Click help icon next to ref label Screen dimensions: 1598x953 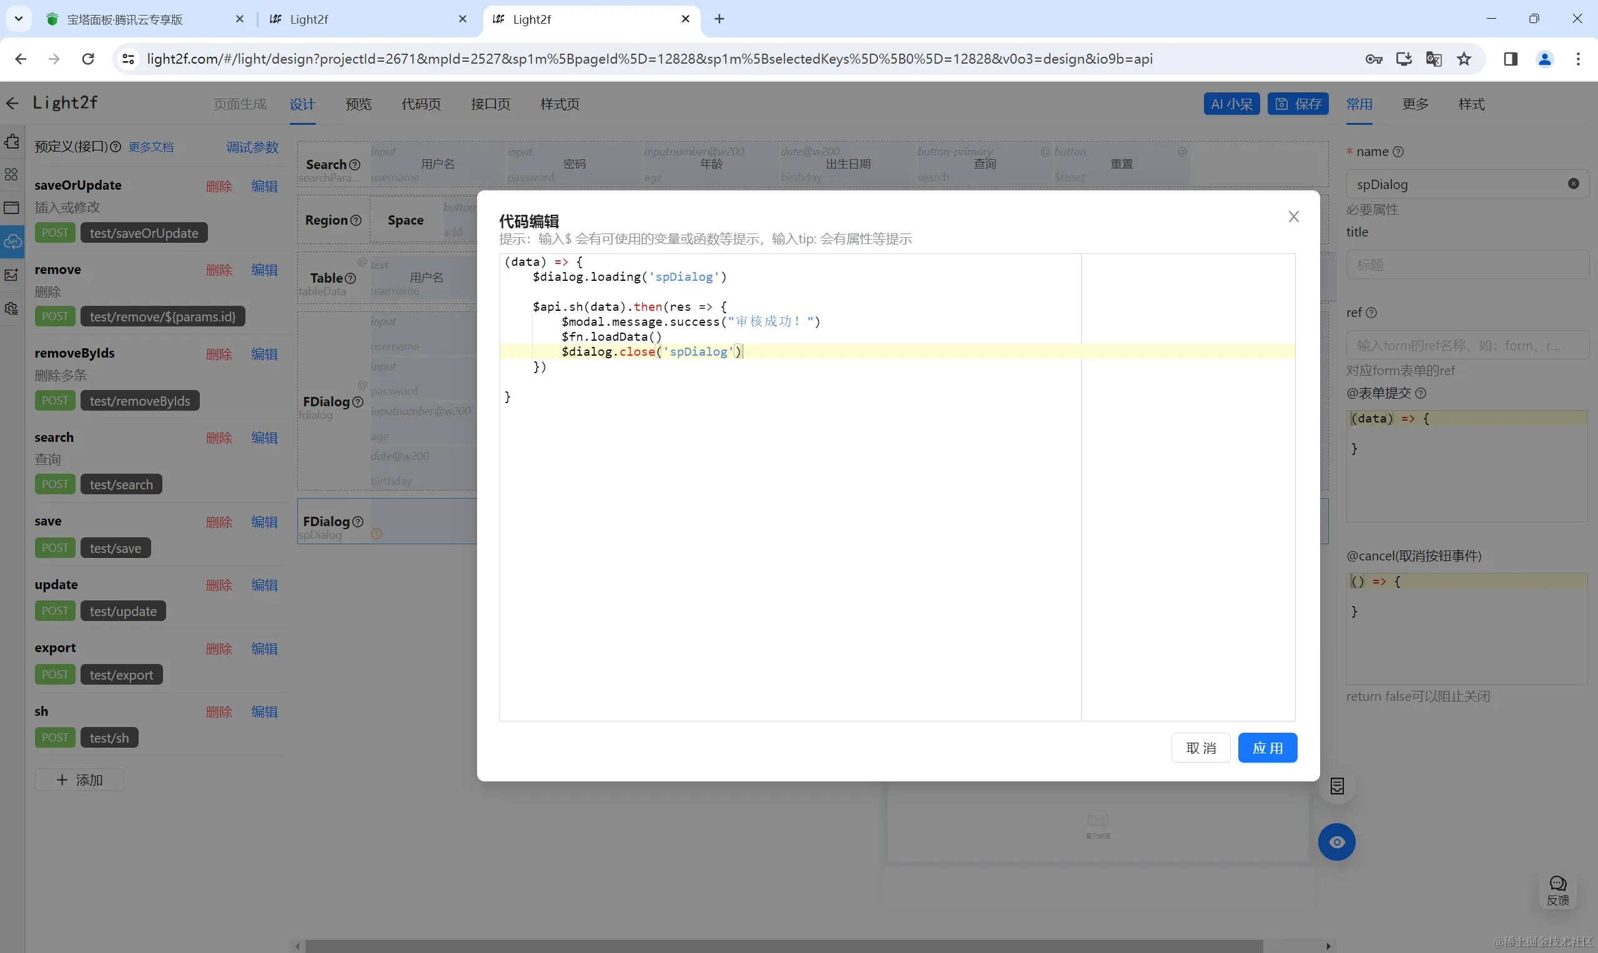(x=1371, y=313)
